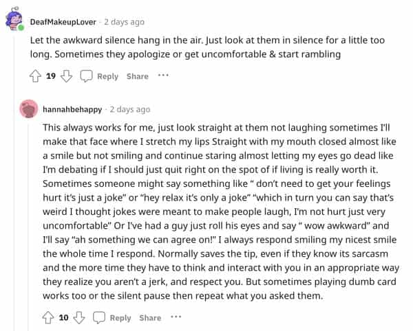
Task: Share DeafMakeupLover's comment
Action: (x=137, y=76)
